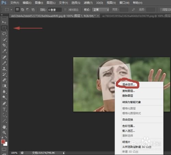The image size is (171, 155).
Task: Click the 羽化 feather pixel field
Action: [54, 10]
